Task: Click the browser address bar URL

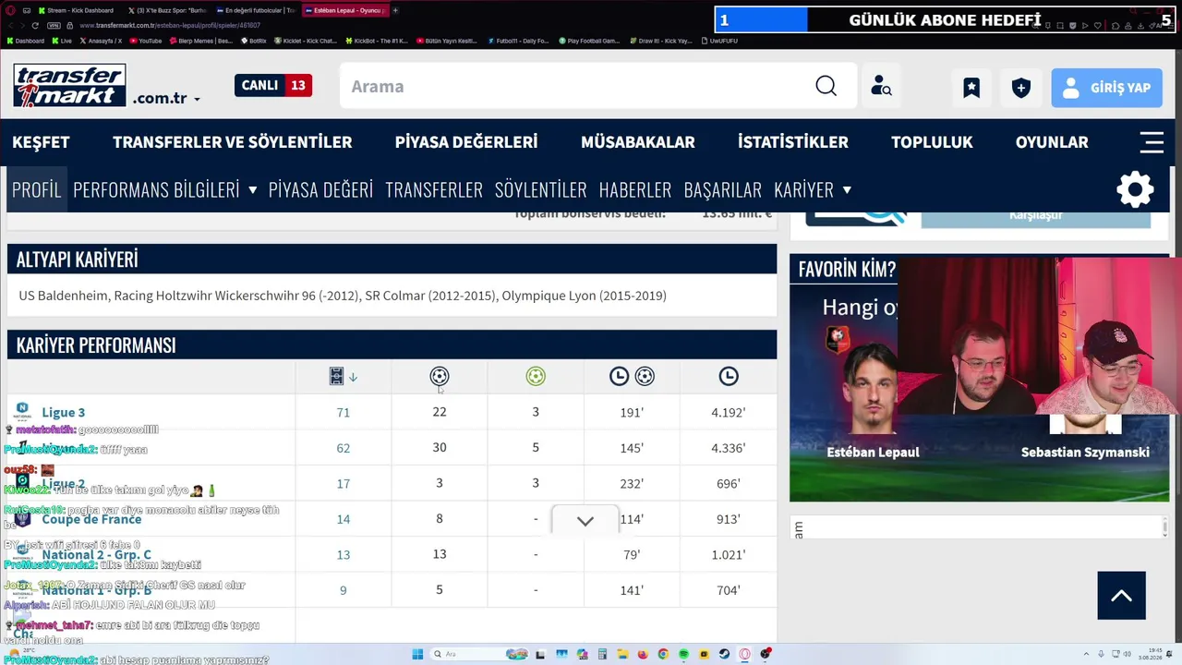Action: 170,25
